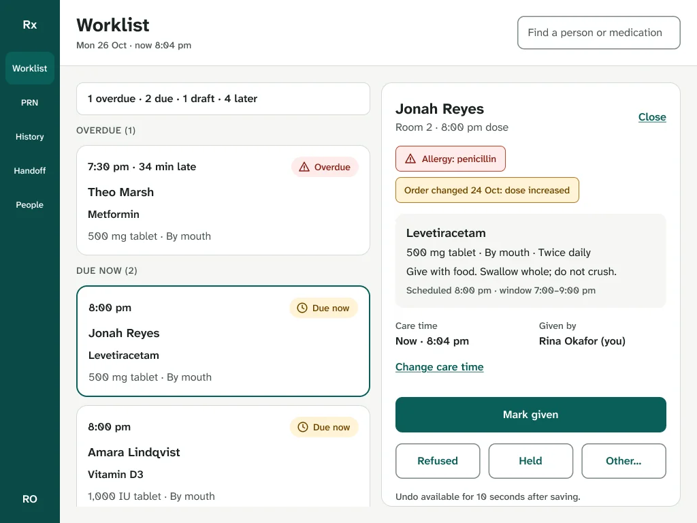Viewport: 697px width, 523px height.
Task: Click the Overdue warning triangle icon on Theo Marsh's card
Action: [x=304, y=167]
